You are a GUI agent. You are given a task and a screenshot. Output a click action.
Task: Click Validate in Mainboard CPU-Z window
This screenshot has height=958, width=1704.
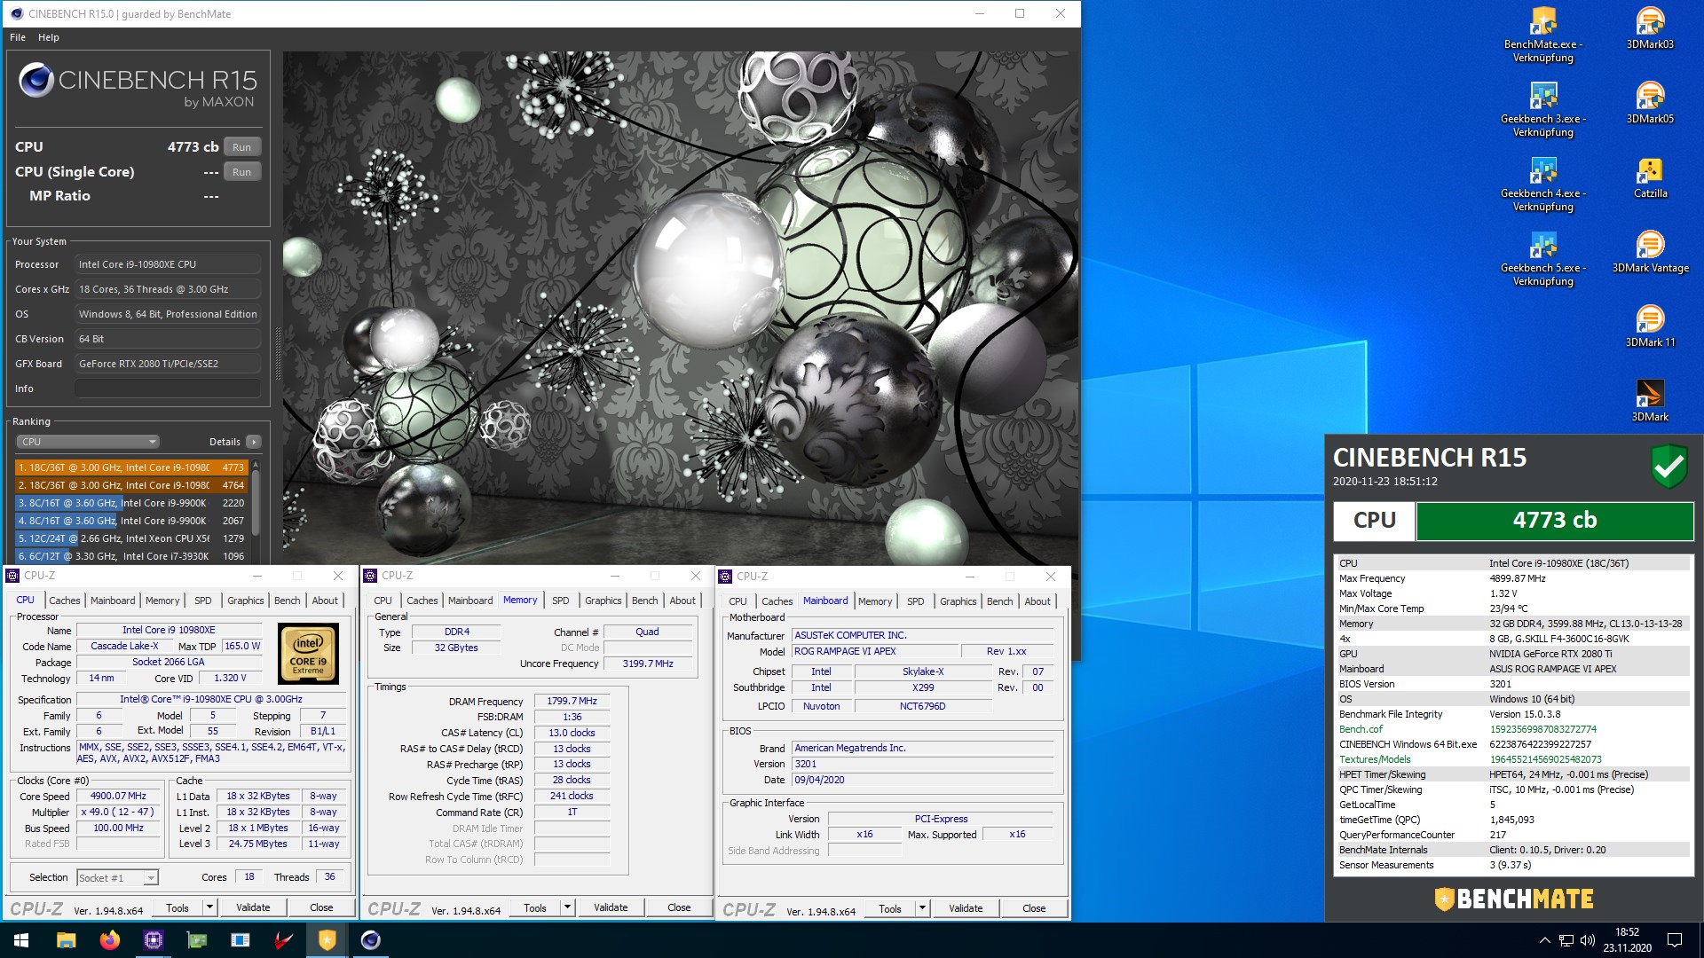tap(966, 908)
